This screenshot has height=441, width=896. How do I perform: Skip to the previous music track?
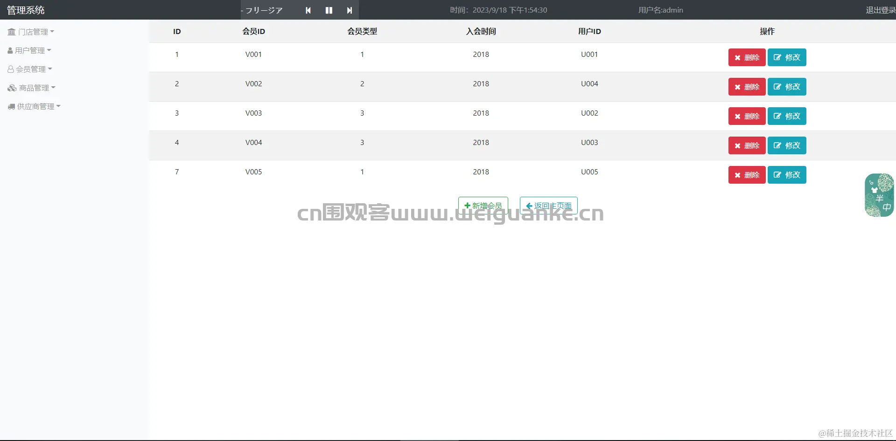pos(308,10)
